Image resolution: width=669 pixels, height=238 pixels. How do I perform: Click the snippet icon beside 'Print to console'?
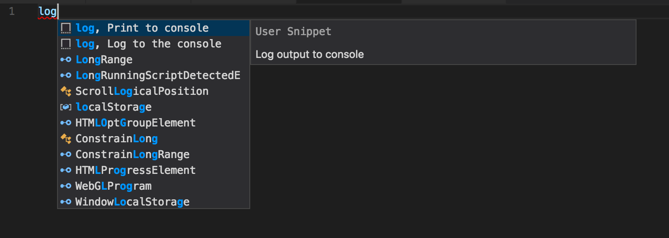66,29
